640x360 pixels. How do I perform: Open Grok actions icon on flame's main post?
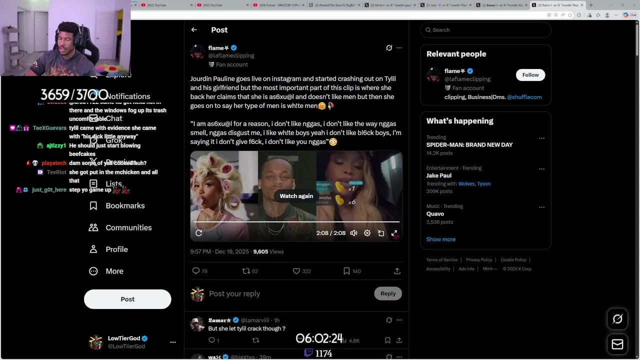pyautogui.click(x=389, y=48)
